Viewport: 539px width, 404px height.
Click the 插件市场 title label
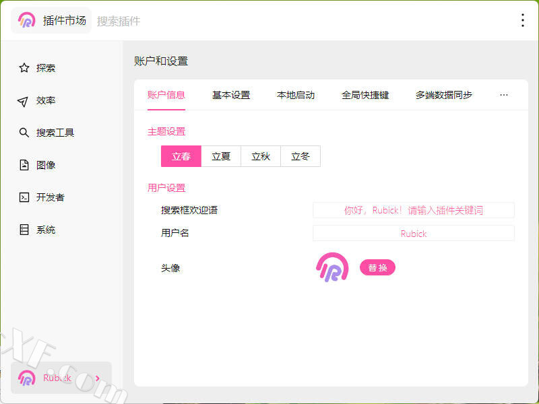tap(64, 21)
